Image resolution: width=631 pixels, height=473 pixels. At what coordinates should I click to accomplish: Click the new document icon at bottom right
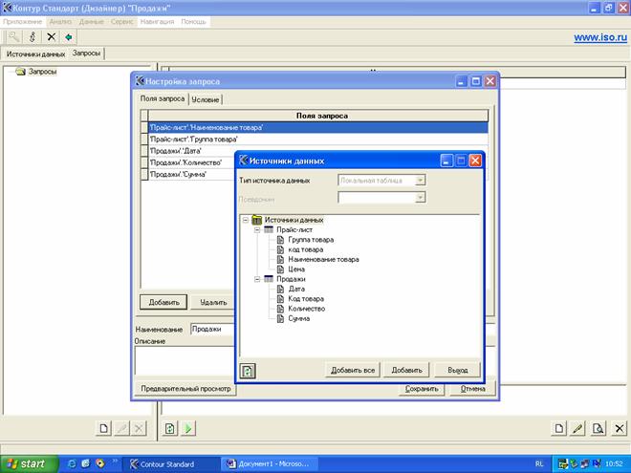click(558, 429)
